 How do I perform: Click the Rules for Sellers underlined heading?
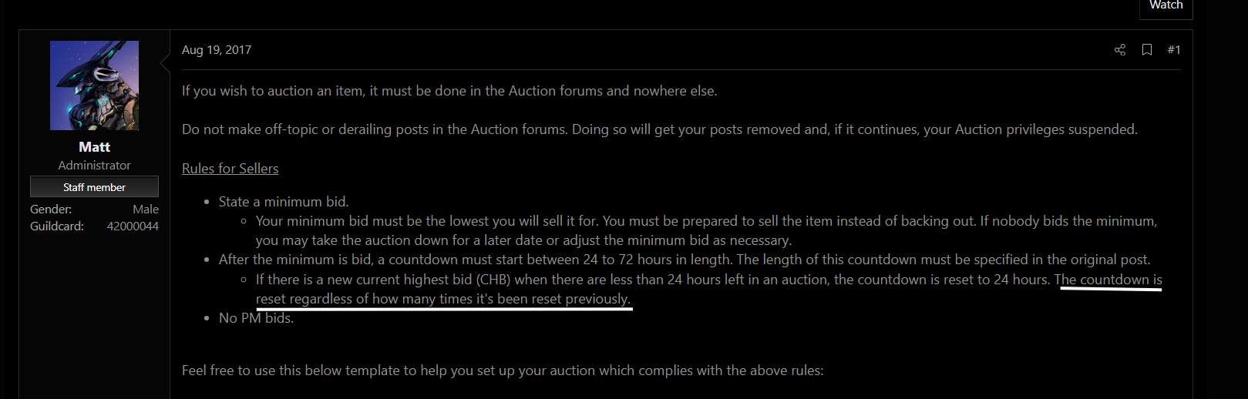point(230,169)
